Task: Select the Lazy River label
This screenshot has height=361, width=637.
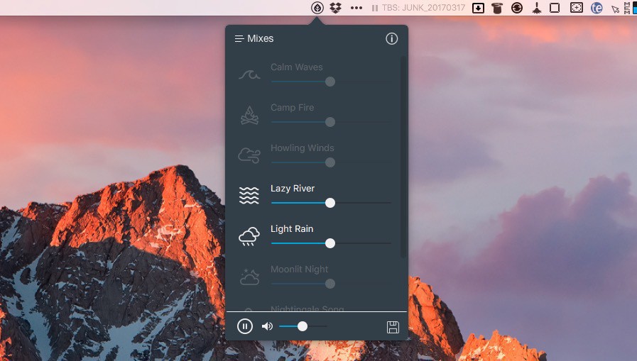Action: click(x=293, y=188)
